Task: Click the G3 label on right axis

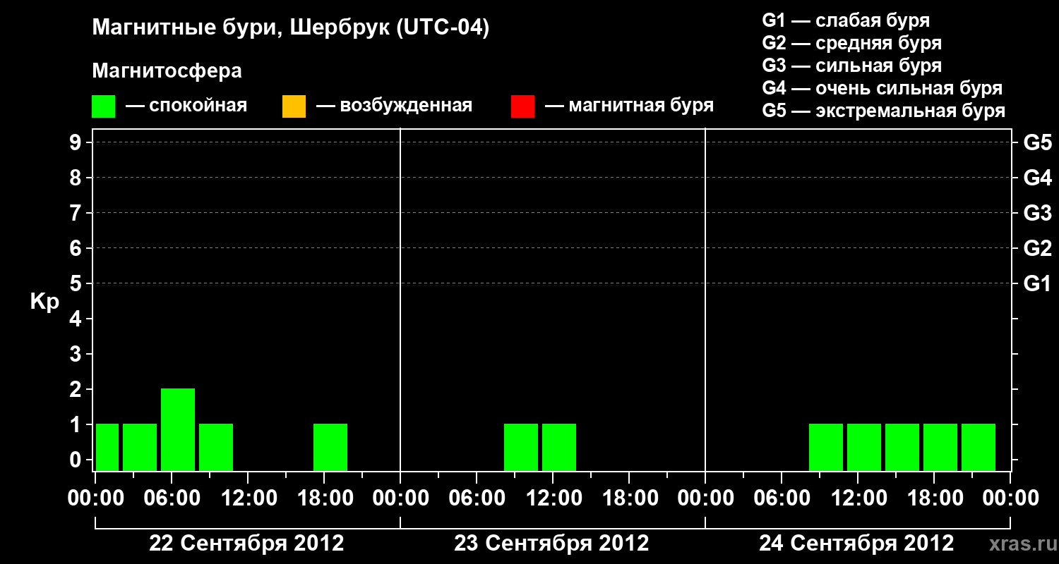Action: point(1038,213)
